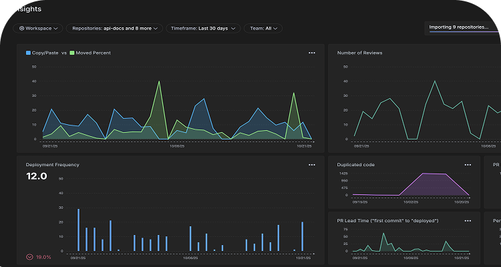Click the Deployment Frequency 12.0 value
Image resolution: width=501 pixels, height=267 pixels.
pos(35,176)
